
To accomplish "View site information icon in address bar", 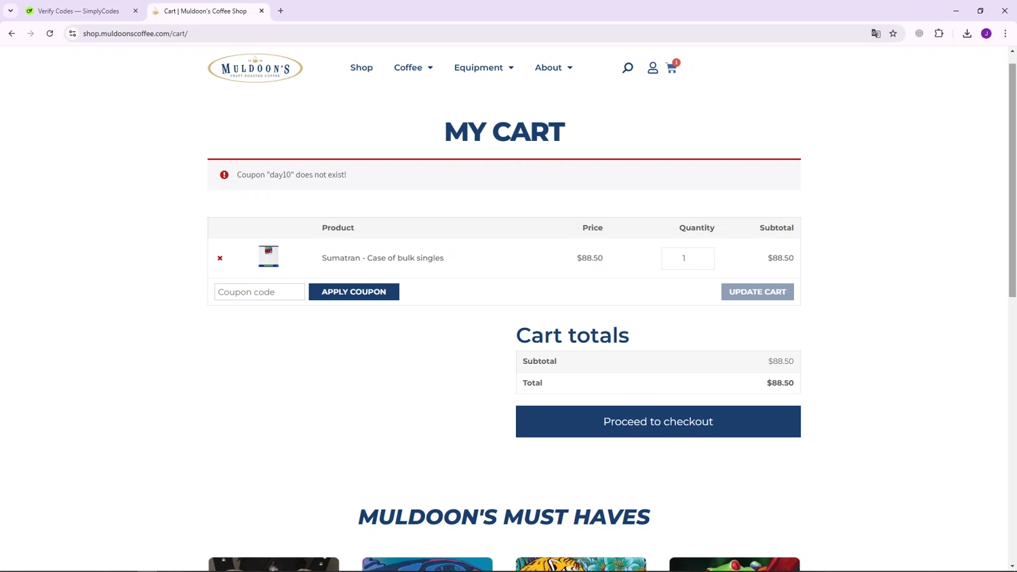I will 73,33.
